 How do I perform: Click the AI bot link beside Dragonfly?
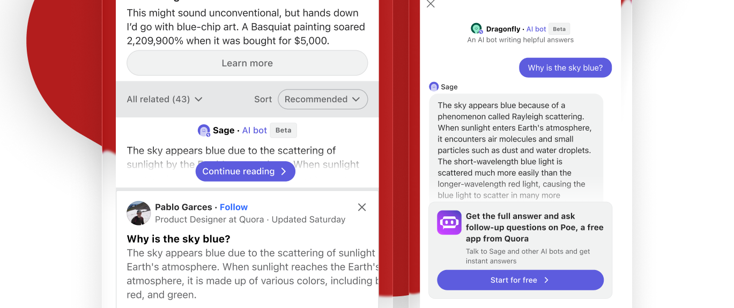pos(536,29)
